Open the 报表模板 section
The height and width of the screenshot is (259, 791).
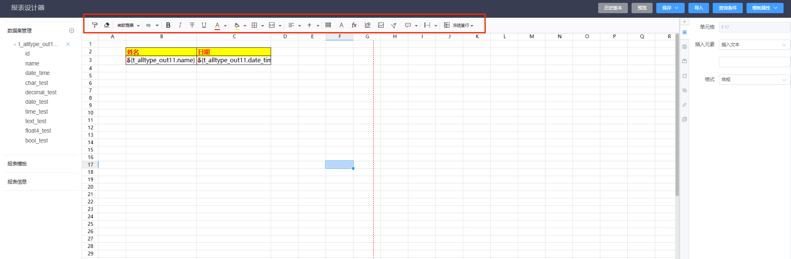(x=17, y=164)
